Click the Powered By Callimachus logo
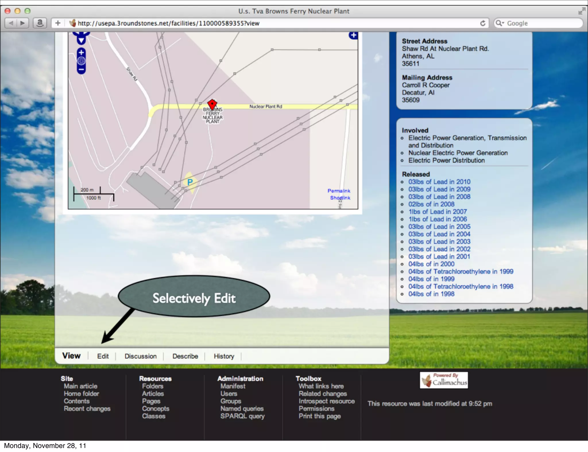This screenshot has height=452, width=588. [444, 380]
